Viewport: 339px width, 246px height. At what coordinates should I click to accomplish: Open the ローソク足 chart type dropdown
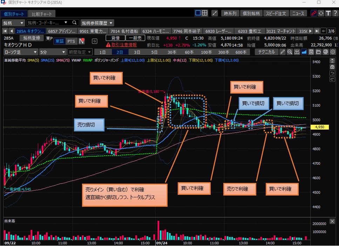coord(20,52)
